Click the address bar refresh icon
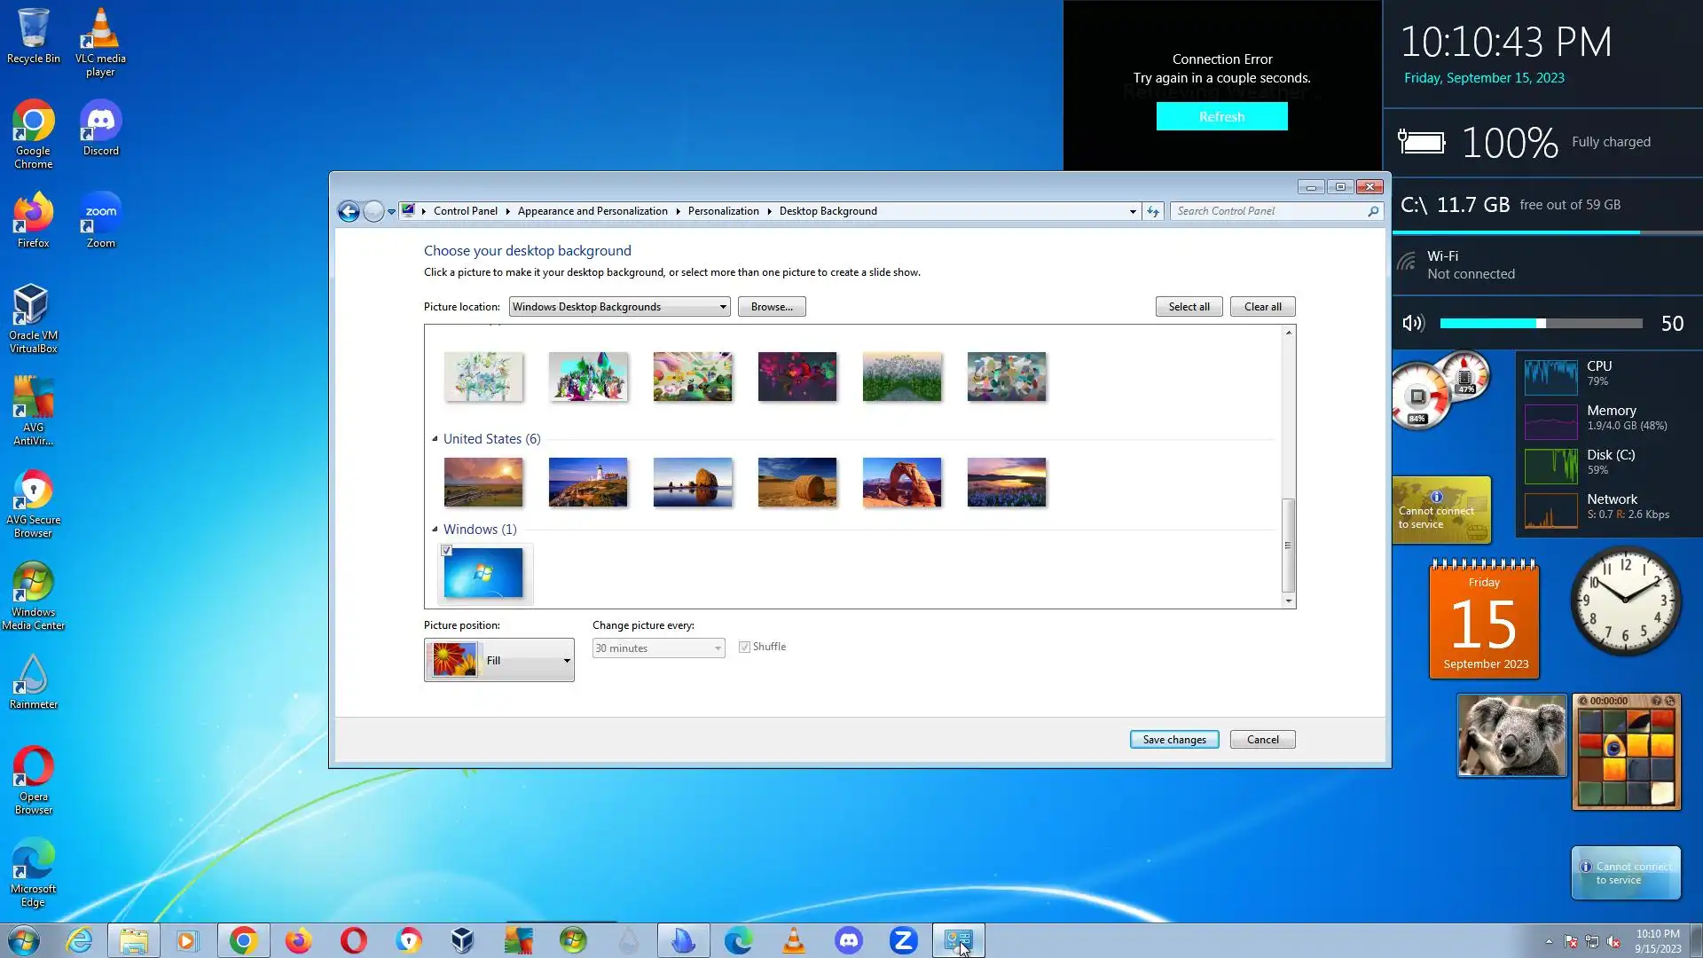This screenshot has height=958, width=1703. tap(1153, 211)
